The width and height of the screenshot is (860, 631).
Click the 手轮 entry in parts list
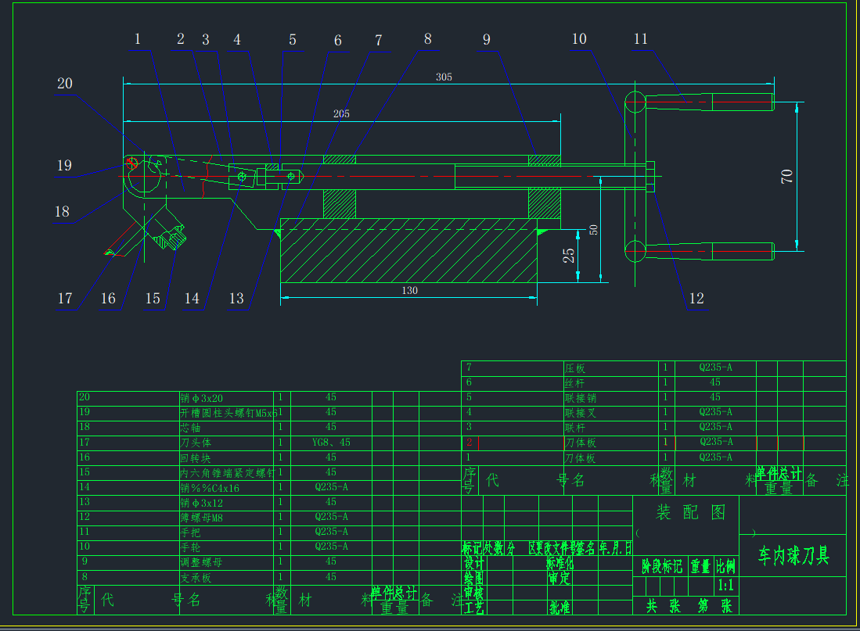190,547
